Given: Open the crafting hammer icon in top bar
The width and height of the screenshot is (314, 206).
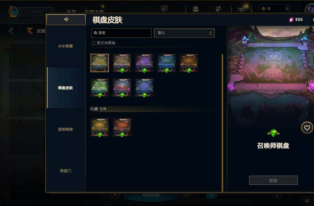Looking at the screenshot, I should point(218,9).
